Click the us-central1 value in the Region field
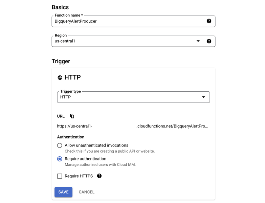 [x=65, y=41]
